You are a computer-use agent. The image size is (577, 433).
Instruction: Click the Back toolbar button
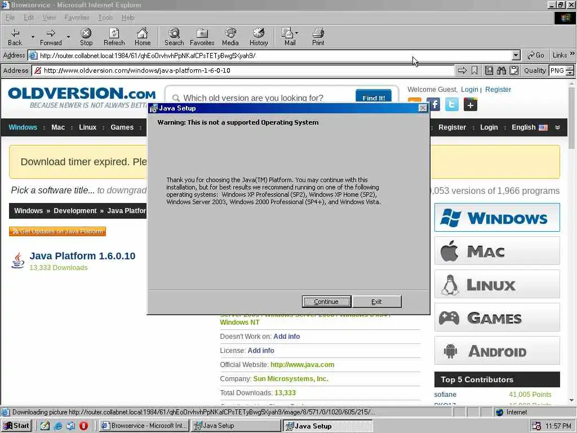click(15, 37)
